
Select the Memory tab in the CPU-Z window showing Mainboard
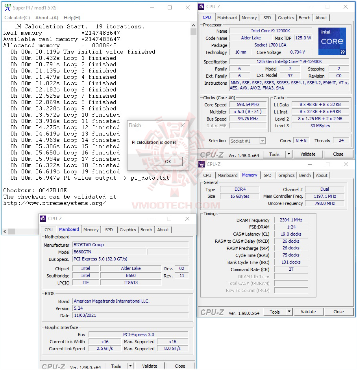[x=91, y=230]
